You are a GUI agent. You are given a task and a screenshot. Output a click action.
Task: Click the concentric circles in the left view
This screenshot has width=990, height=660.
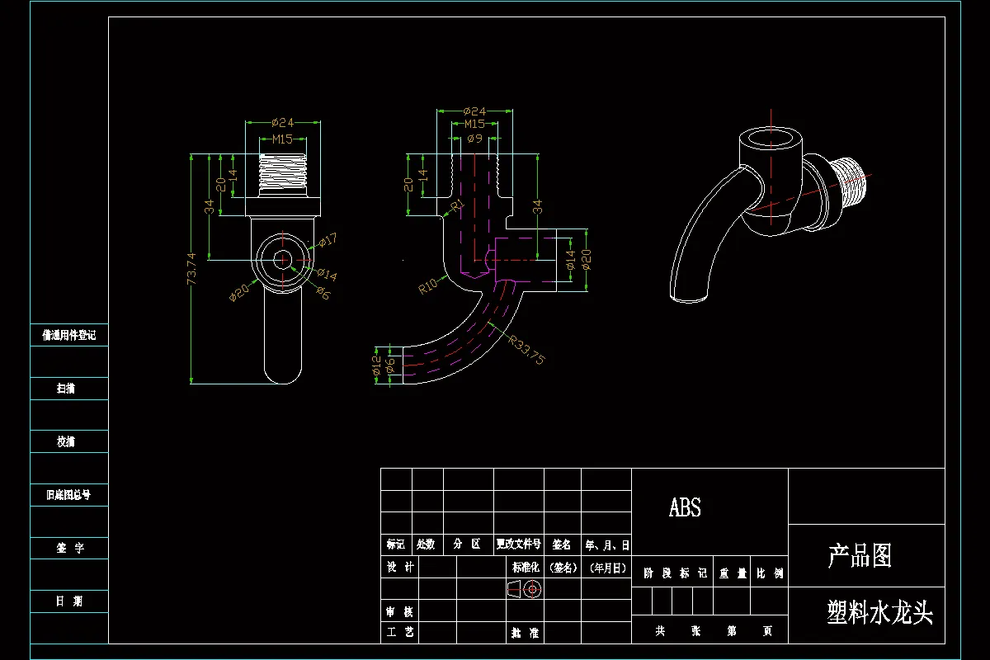click(282, 259)
